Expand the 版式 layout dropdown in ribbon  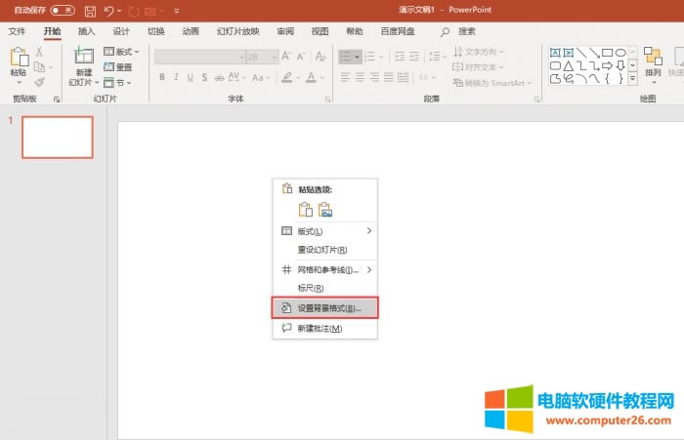(123, 52)
